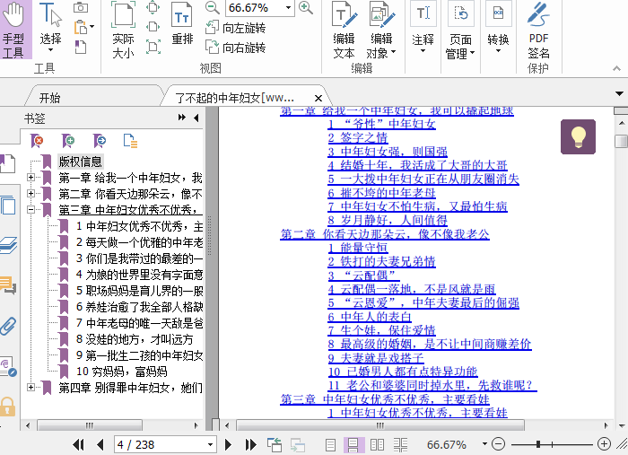Click the Snapshot camera icon
The height and width of the screenshot is (455, 628).
click(x=81, y=7)
